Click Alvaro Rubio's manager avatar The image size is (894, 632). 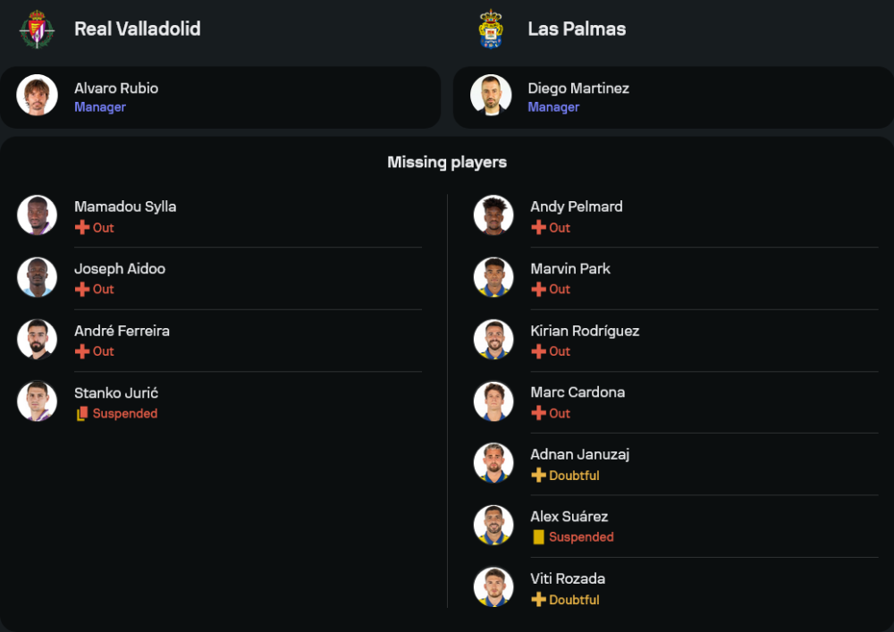(38, 96)
